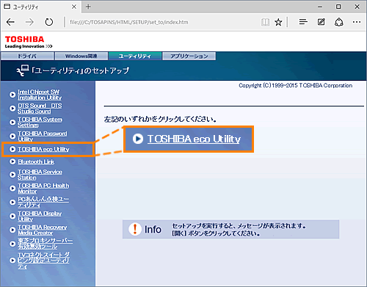Click arrow icon next to TOSHIBA System Settings
367x287 pixels.
point(12,122)
